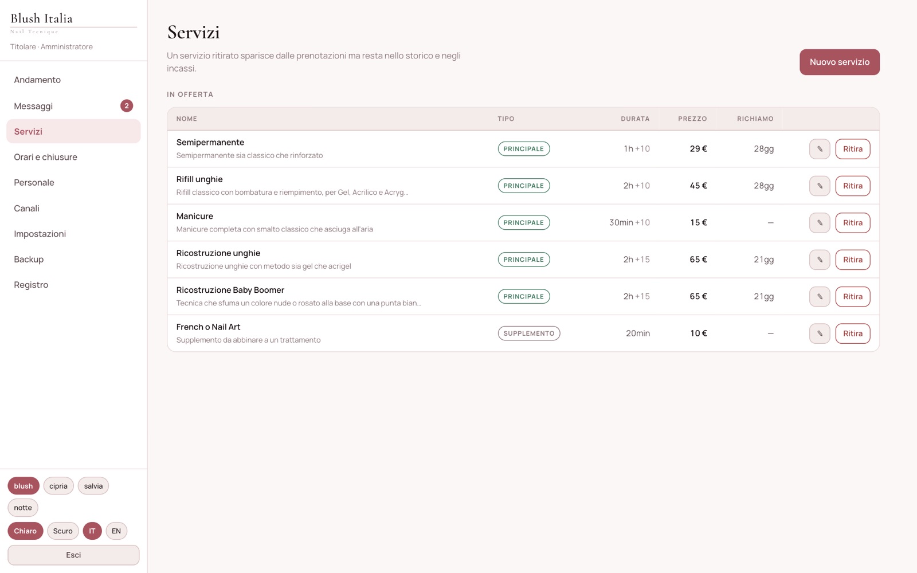Select the Chiaro light mode
The height and width of the screenshot is (573, 917).
click(x=25, y=531)
